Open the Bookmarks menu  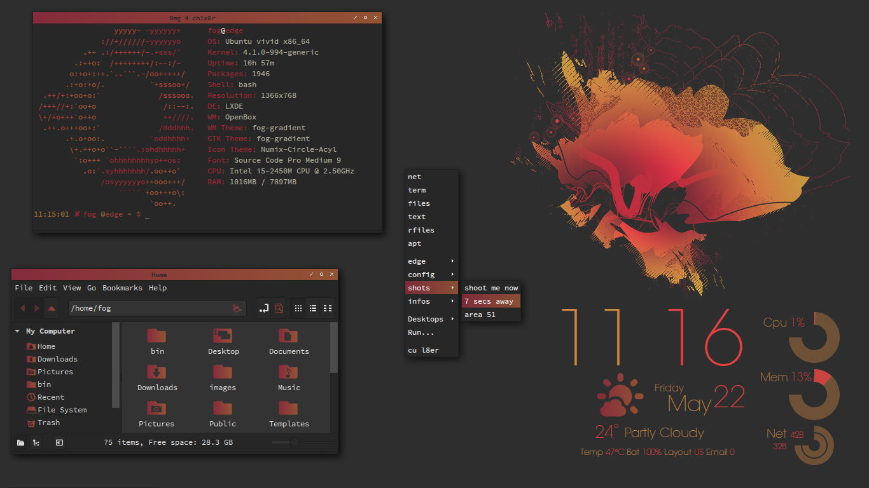click(122, 287)
